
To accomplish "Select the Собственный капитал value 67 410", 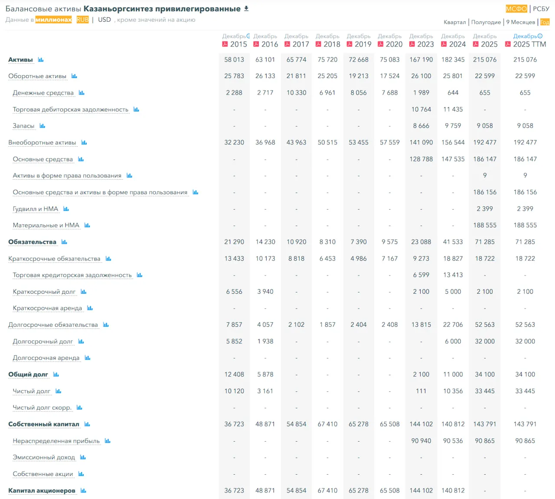I will [327, 424].
